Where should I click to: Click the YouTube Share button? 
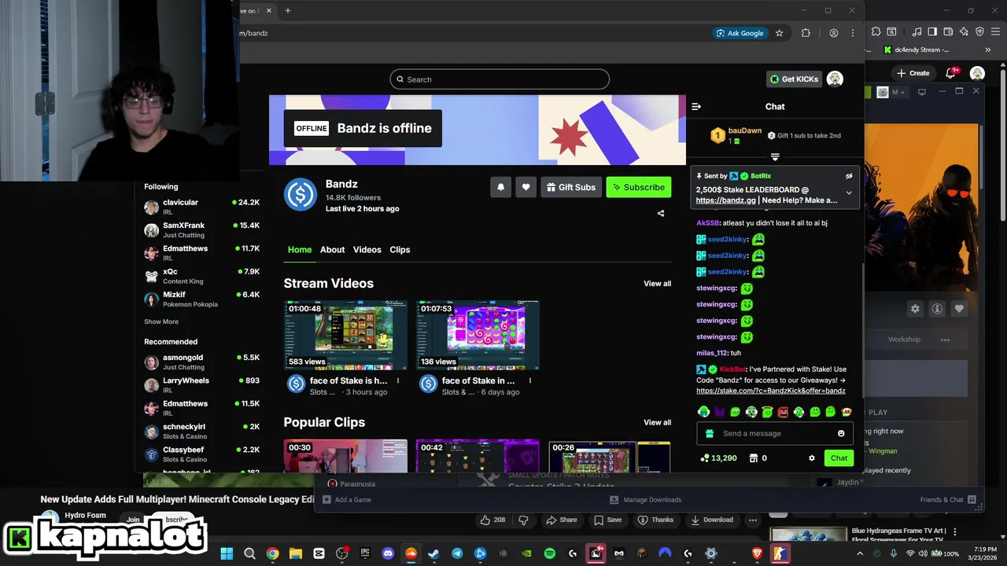tap(562, 520)
